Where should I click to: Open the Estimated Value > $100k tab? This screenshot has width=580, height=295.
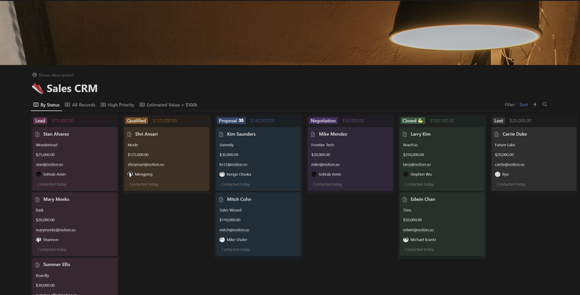[x=169, y=104]
